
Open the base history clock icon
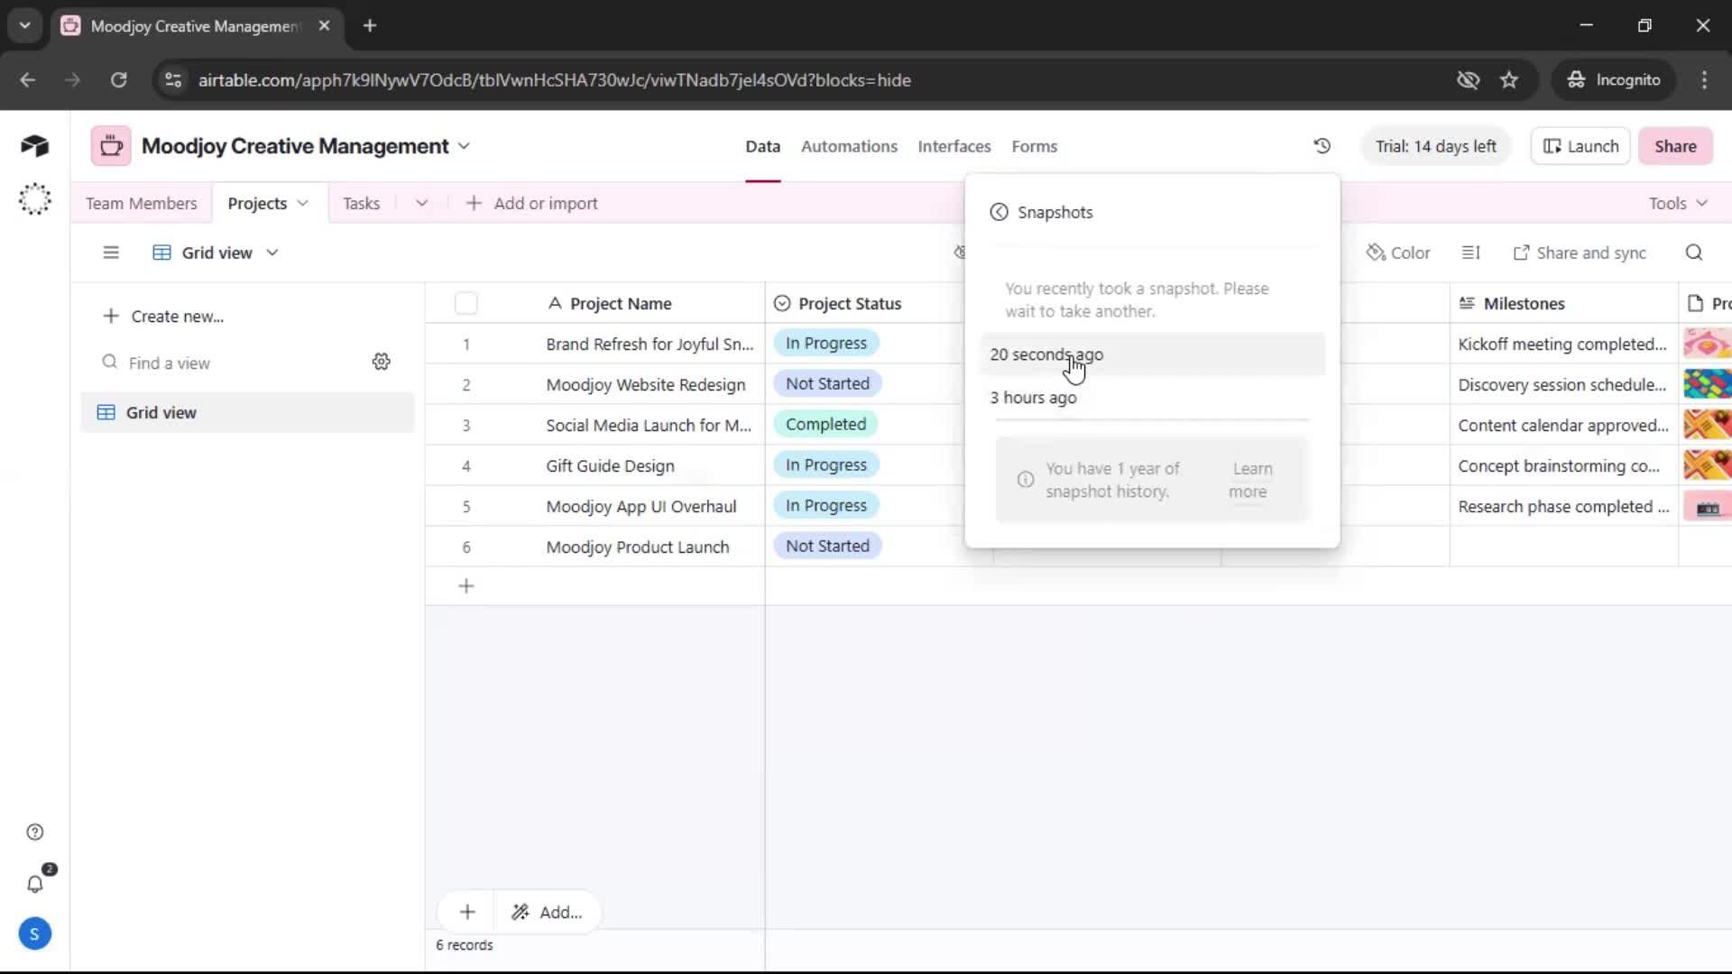coord(1322,146)
